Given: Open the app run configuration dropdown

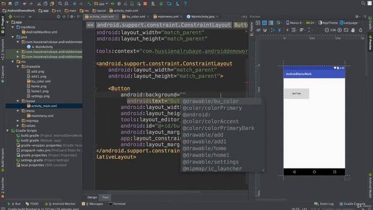Looking at the screenshot, I should (x=101, y=3).
